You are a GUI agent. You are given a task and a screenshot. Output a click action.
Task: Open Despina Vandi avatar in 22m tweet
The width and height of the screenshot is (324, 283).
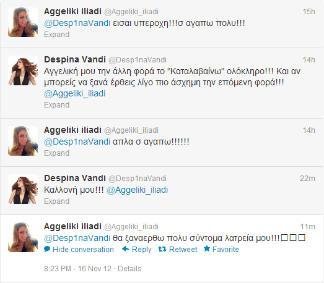(x=23, y=189)
